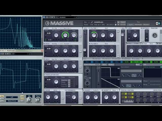Select the sine waveform in upper Curve Select row

pos(123,76)
